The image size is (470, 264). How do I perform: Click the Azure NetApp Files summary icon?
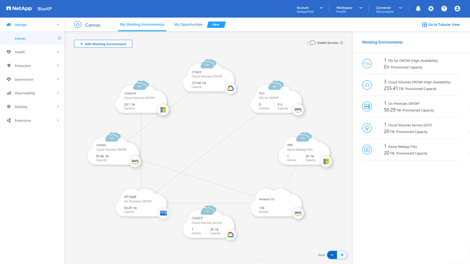pyautogui.click(x=367, y=150)
